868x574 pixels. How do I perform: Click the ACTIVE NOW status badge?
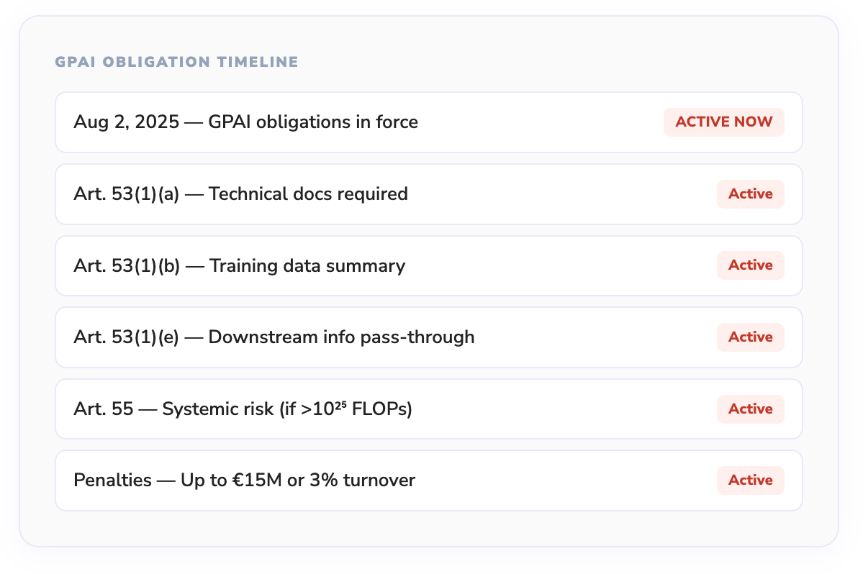coord(723,122)
